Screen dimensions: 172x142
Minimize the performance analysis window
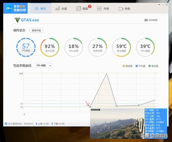tap(163, 5)
